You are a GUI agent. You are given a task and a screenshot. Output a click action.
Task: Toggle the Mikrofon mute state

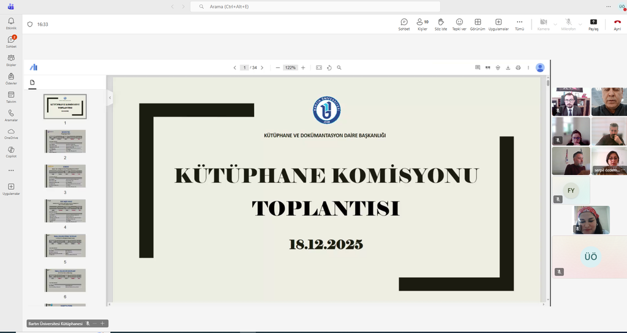568,24
